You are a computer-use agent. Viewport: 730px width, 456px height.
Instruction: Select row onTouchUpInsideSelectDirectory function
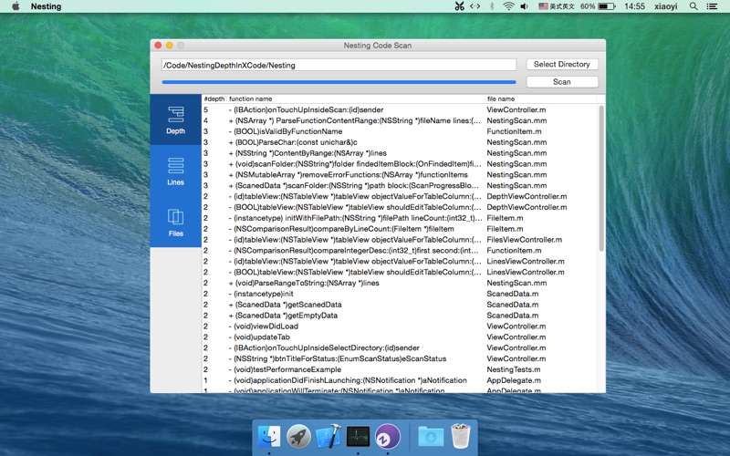[x=400, y=347]
